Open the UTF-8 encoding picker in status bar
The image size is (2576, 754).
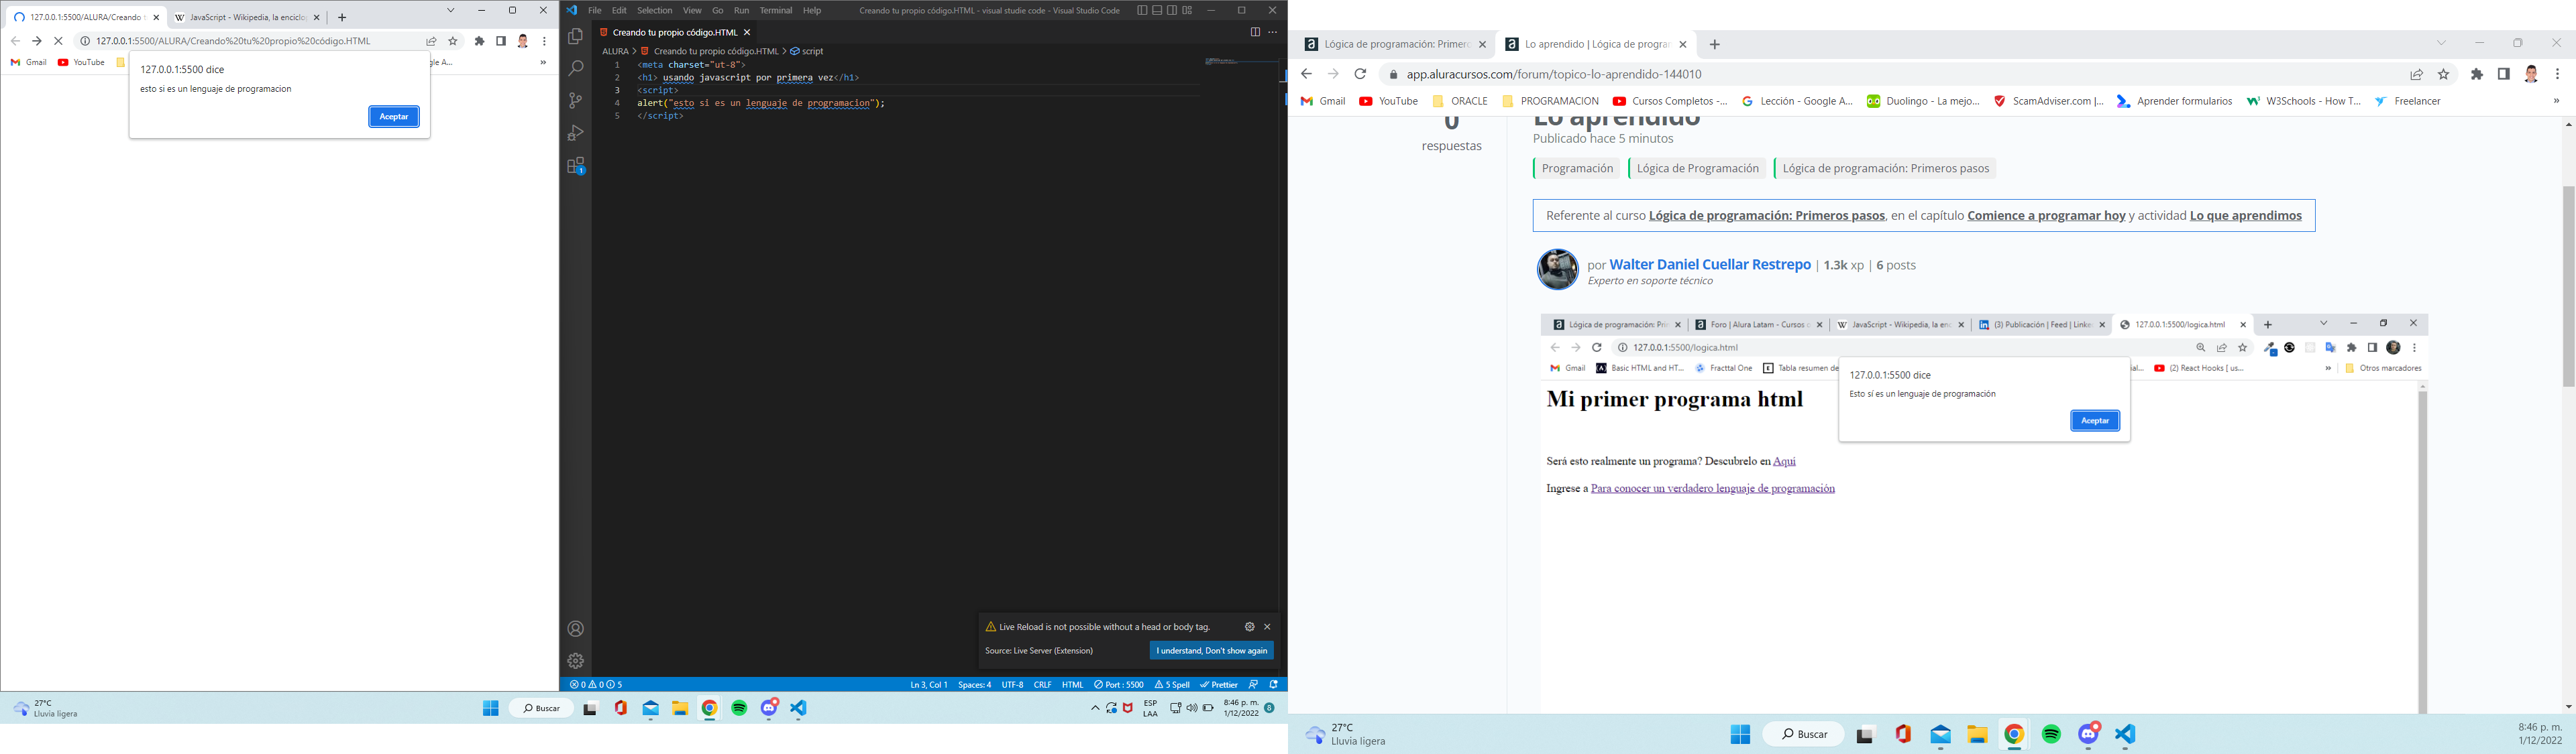[x=1012, y=684]
